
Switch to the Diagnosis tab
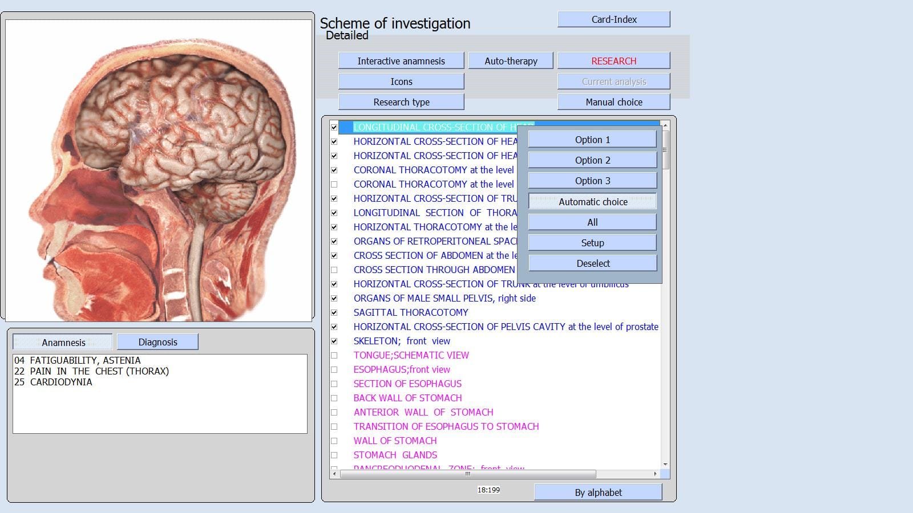[x=157, y=341]
